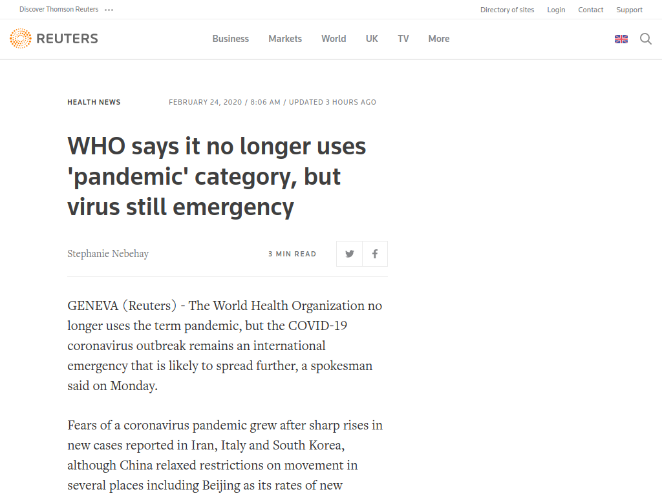Open author Stephanie Nebehay's page
Screen dimensions: 662x496
(x=108, y=253)
